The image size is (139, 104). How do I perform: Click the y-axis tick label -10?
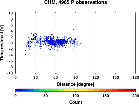[x=10, y=73]
